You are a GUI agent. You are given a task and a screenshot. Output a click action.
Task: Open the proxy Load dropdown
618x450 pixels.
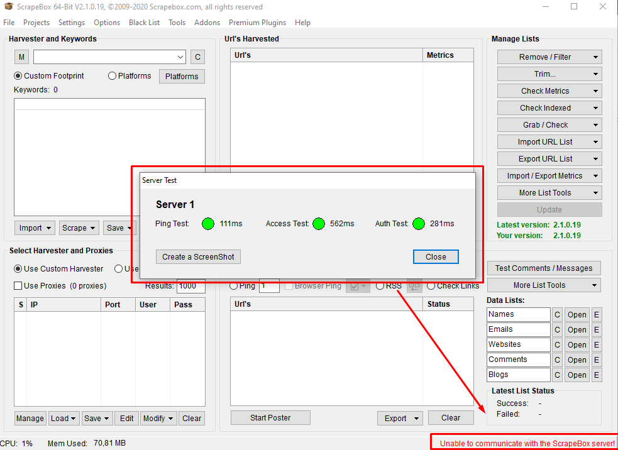coord(64,419)
